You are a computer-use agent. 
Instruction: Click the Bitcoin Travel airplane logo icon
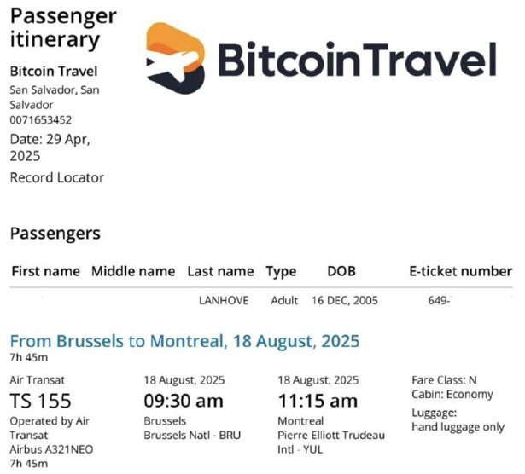tap(176, 58)
